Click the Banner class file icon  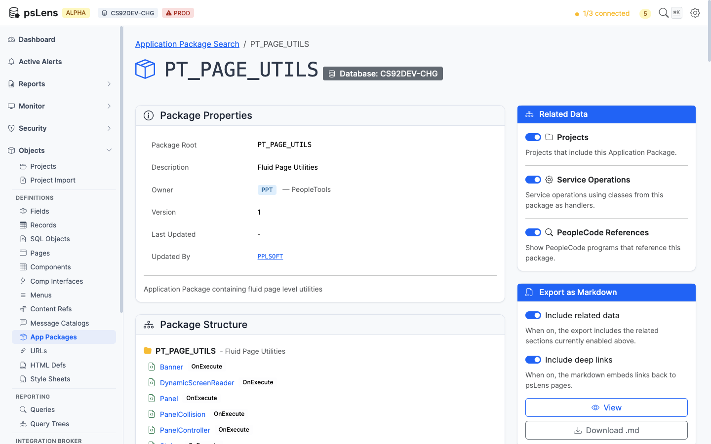[152, 367]
